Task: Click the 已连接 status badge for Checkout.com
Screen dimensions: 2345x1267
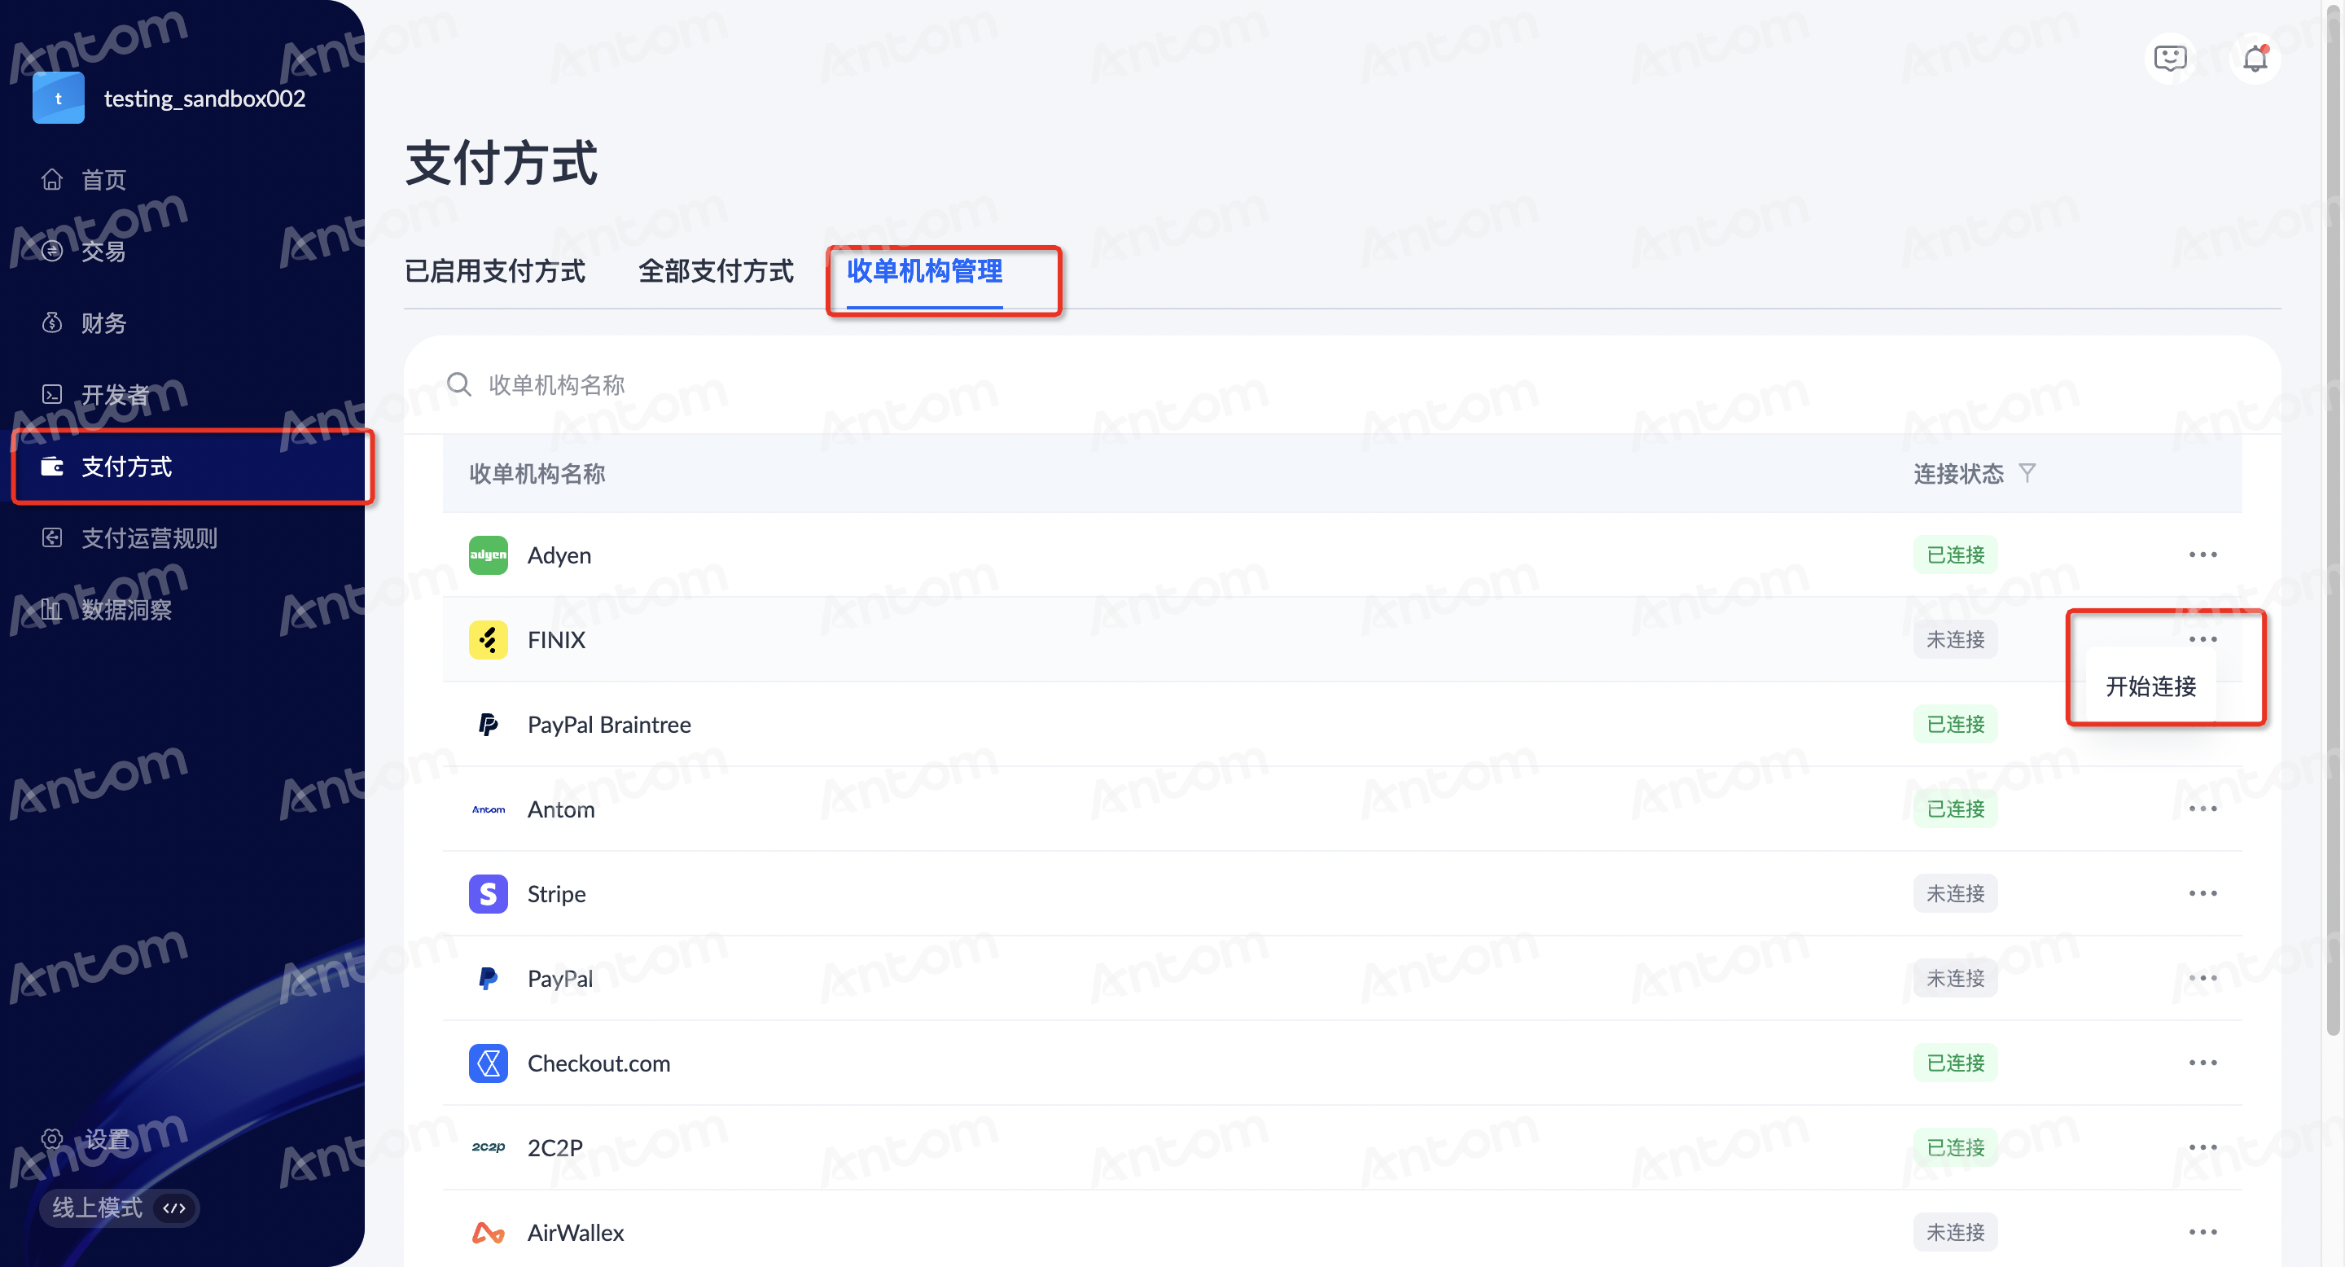Action: point(1955,1063)
